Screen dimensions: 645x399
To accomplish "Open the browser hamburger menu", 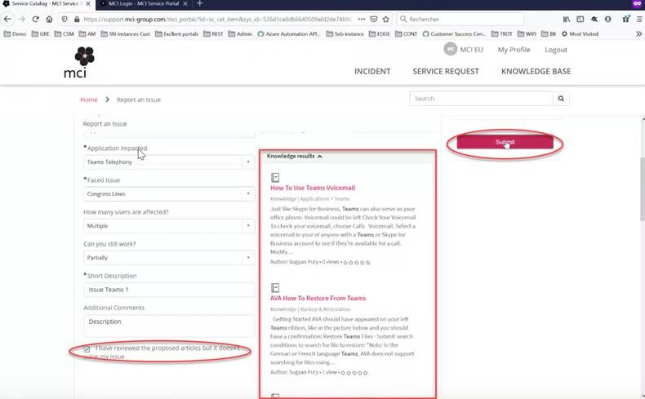I will (638, 19).
